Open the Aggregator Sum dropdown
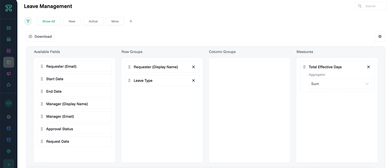This screenshot has width=387, height=168. click(x=340, y=84)
